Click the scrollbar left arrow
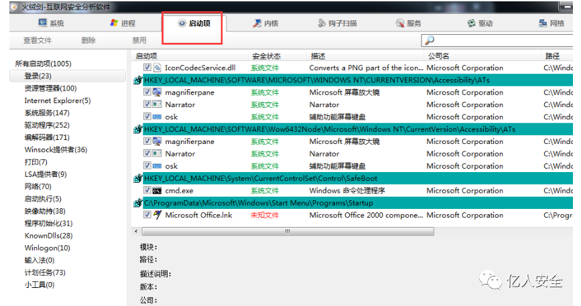Viewport: 581px width, 306px height. click(x=136, y=231)
